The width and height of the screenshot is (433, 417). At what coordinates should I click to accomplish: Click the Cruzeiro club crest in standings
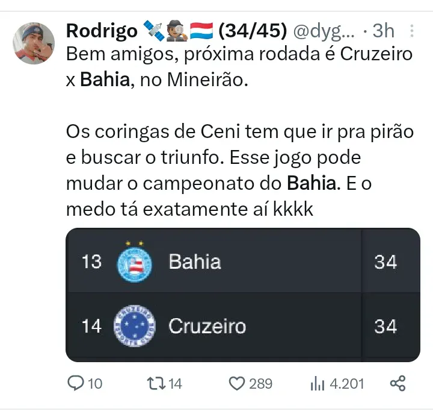[x=134, y=327]
